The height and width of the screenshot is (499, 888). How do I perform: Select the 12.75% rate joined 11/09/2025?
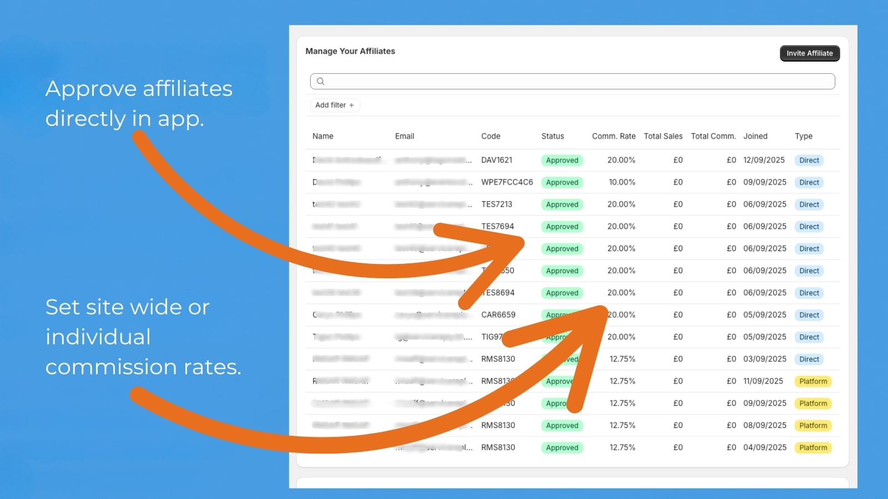pyautogui.click(x=623, y=381)
